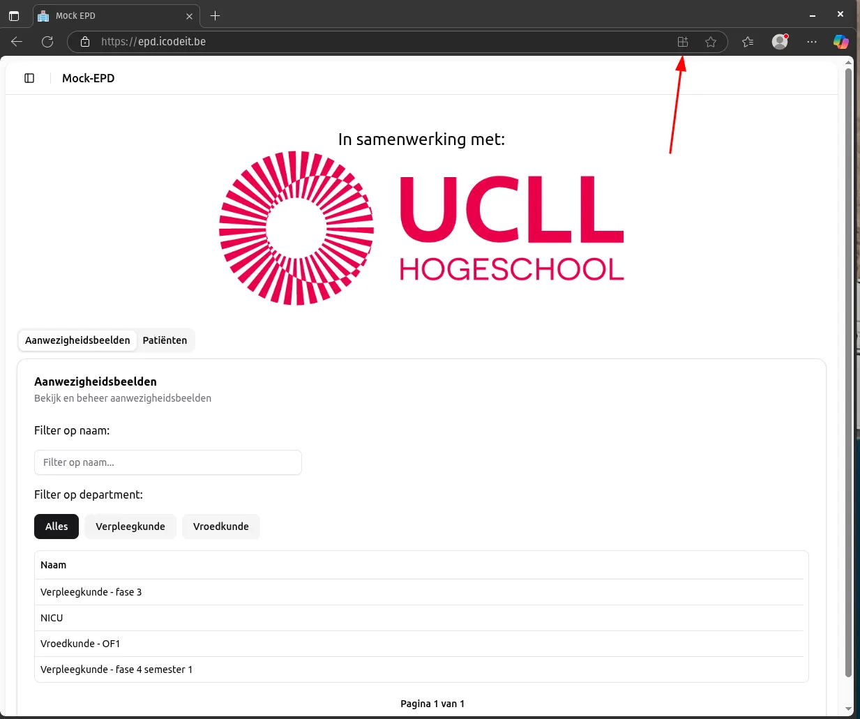The height and width of the screenshot is (719, 860).
Task: Reload the page with refresh icon
Action: click(x=47, y=42)
